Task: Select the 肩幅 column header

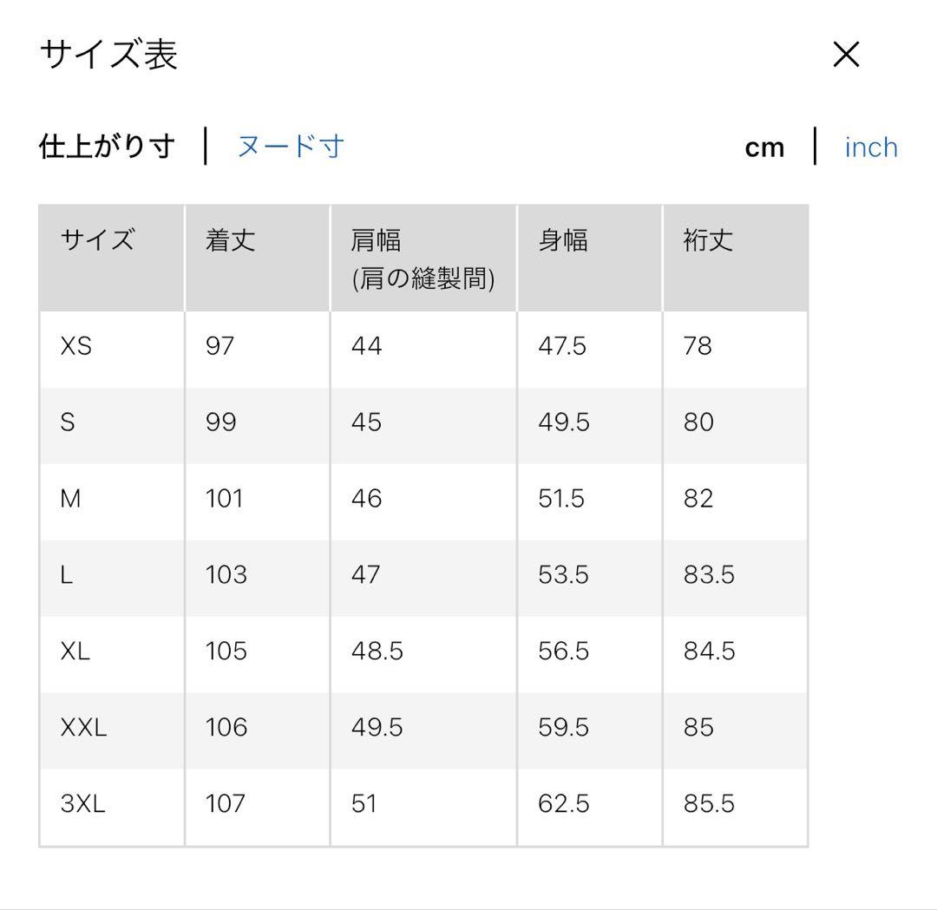Action: (x=377, y=242)
